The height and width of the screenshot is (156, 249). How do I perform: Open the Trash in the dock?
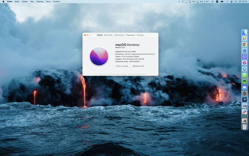(x=244, y=127)
